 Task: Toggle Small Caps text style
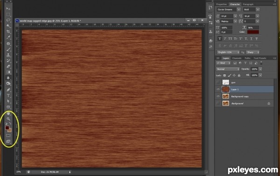(236, 39)
